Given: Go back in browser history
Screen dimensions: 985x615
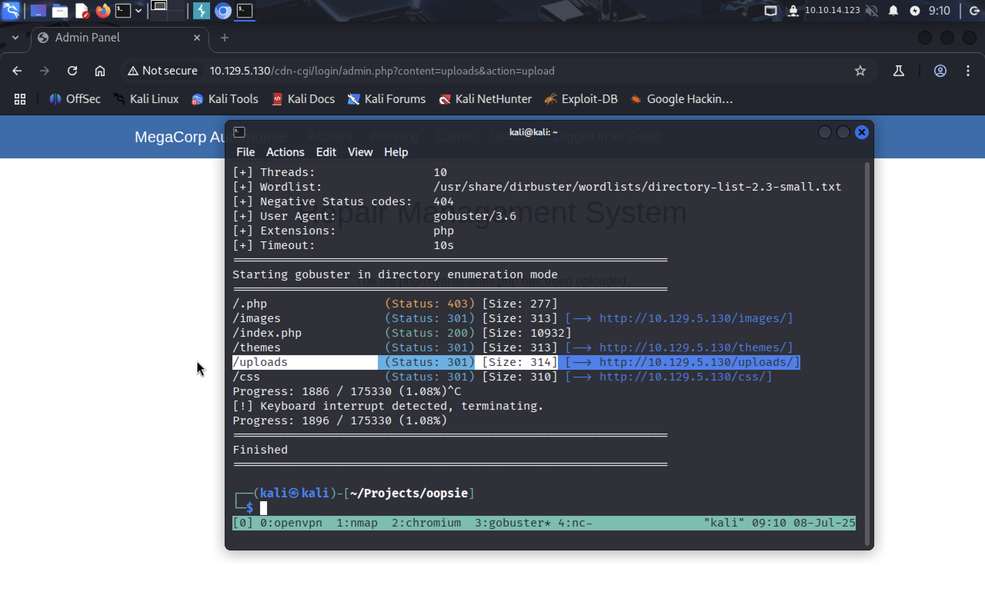Looking at the screenshot, I should coord(17,71).
